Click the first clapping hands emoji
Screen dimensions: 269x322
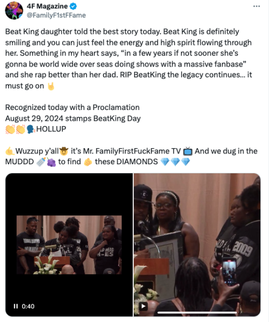[x=10, y=129]
